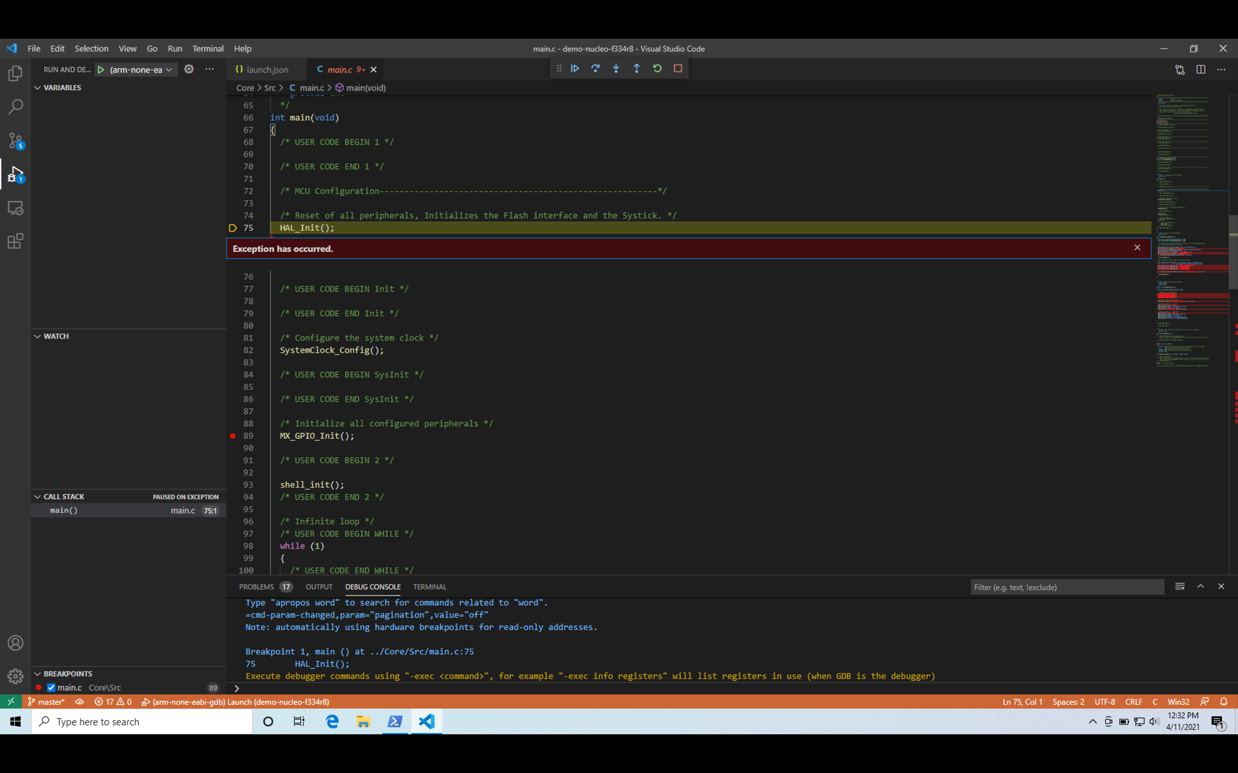Click the Filter field in Debug Console

pos(1067,587)
